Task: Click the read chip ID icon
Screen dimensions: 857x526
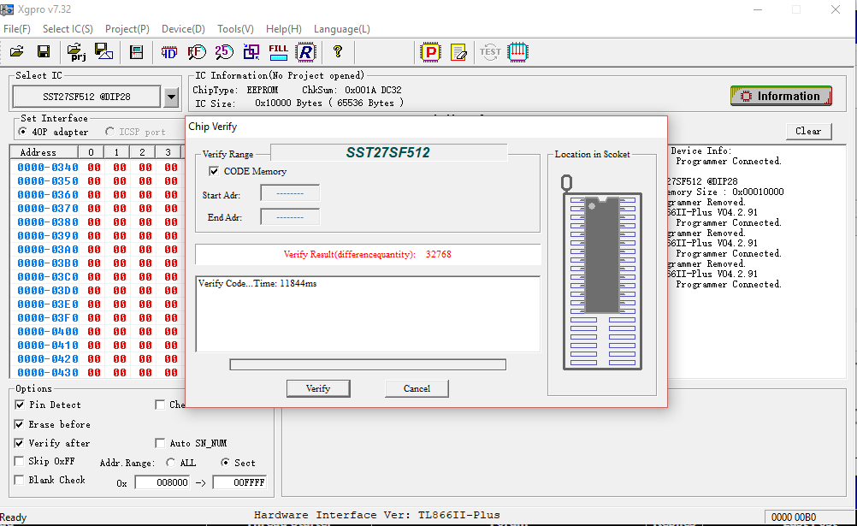Action: (169, 52)
